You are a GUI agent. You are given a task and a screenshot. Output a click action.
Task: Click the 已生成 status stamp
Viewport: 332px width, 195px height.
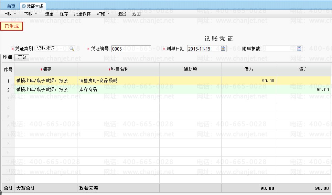pyautogui.click(x=12, y=26)
